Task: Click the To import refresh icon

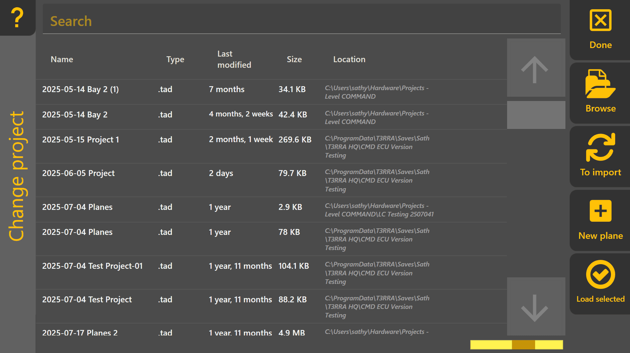Action: [x=600, y=147]
